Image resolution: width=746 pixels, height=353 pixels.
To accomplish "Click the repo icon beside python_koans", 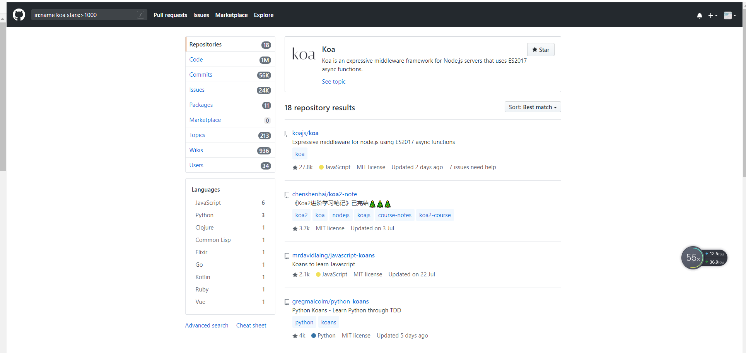I will point(287,302).
